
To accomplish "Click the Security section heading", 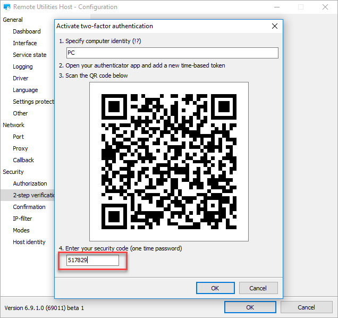I will point(13,172).
